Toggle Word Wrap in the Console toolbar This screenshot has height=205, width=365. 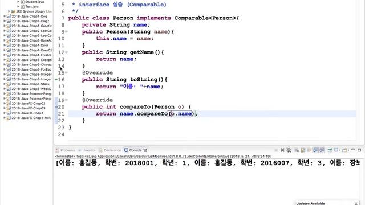pyautogui.click(x=309, y=150)
